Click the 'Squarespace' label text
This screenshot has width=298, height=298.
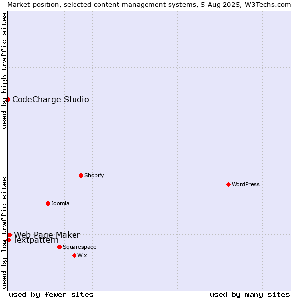79,247
